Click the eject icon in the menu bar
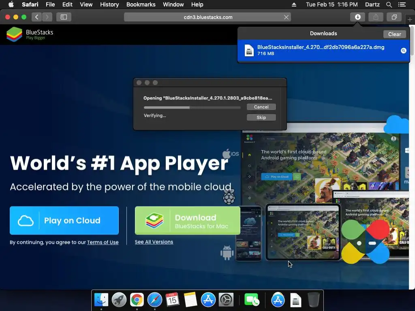Viewport: 415px width, 311px height. 294,4
